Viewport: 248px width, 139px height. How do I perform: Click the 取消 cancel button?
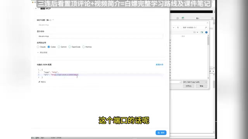pyautogui.click(x=201, y=86)
